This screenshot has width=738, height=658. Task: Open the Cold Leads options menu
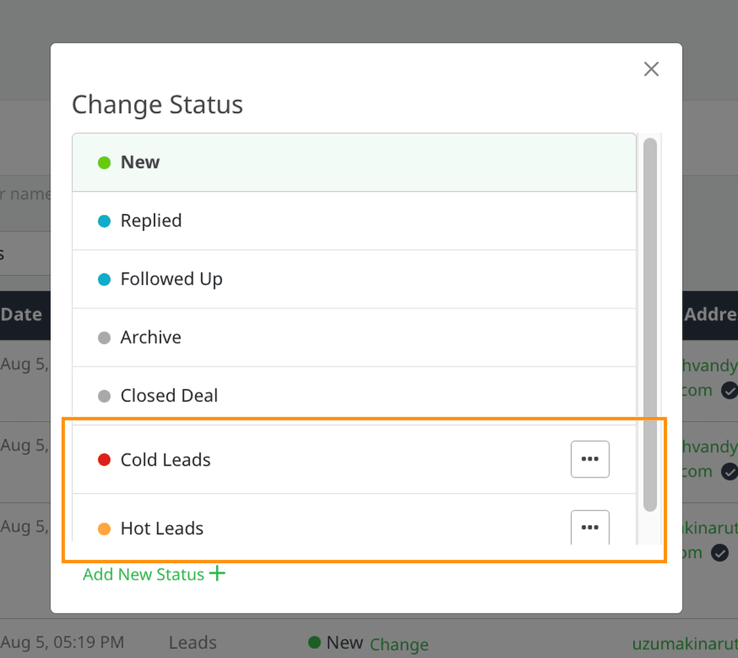pyautogui.click(x=589, y=459)
